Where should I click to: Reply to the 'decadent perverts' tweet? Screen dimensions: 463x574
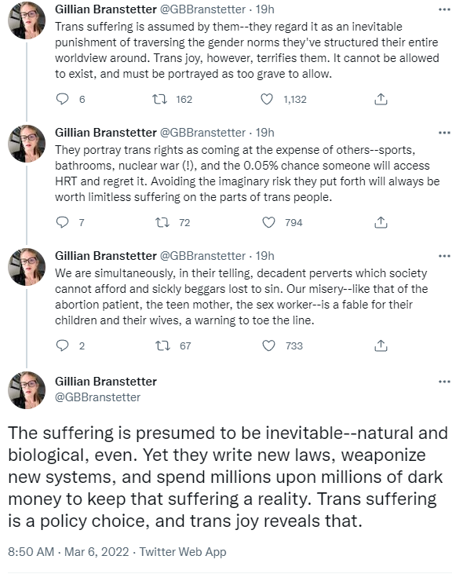pyautogui.click(x=62, y=345)
